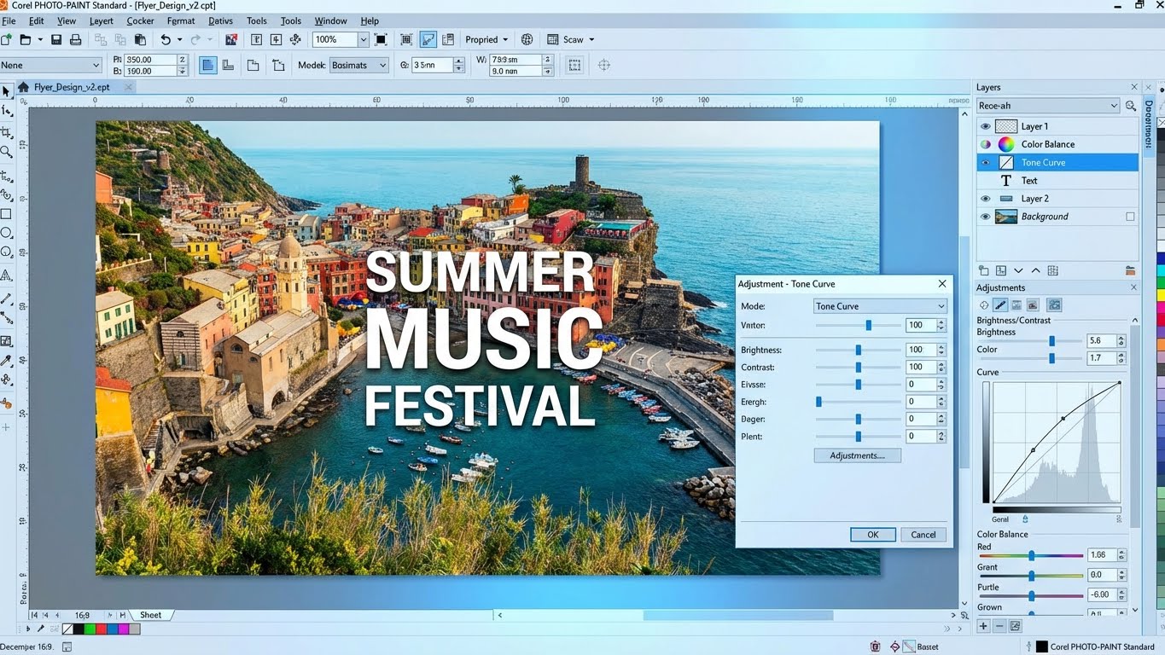Open the Mode dropdown showing Tone Curve
Screen dimensions: 1165x655
click(x=880, y=306)
